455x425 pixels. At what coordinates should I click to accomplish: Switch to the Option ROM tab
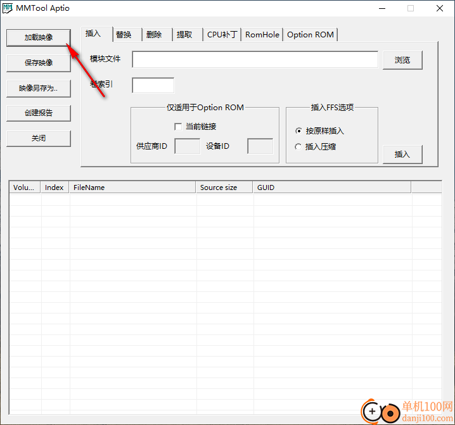click(311, 35)
